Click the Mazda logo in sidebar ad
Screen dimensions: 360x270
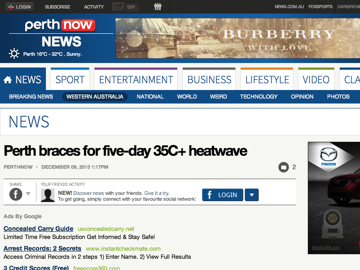(x=328, y=156)
